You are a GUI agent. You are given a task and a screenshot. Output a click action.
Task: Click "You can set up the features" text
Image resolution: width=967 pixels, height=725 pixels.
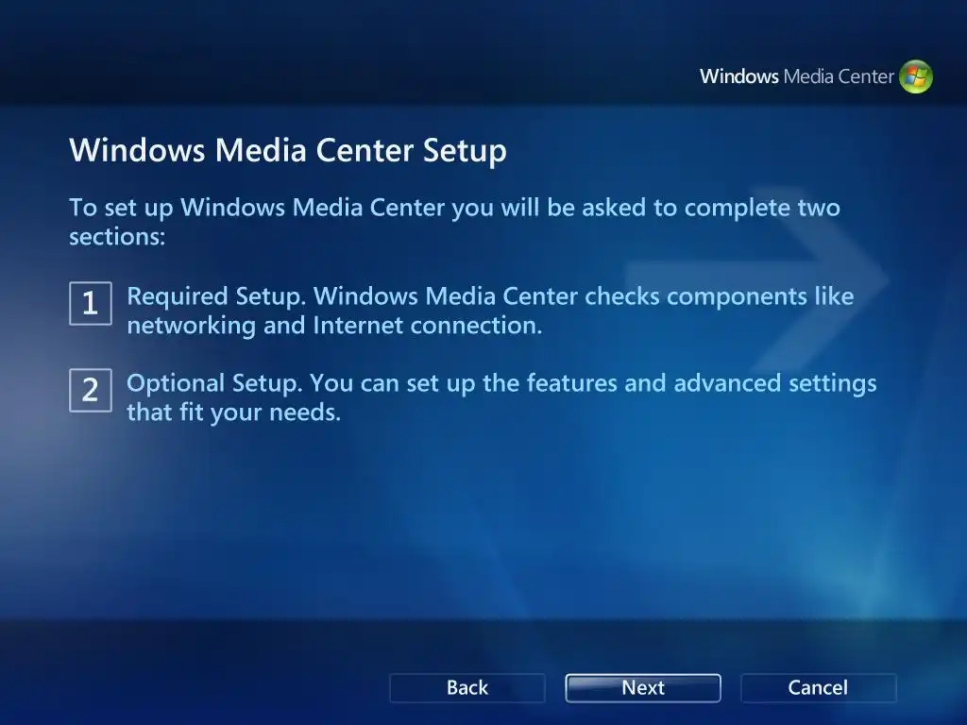coord(463,383)
